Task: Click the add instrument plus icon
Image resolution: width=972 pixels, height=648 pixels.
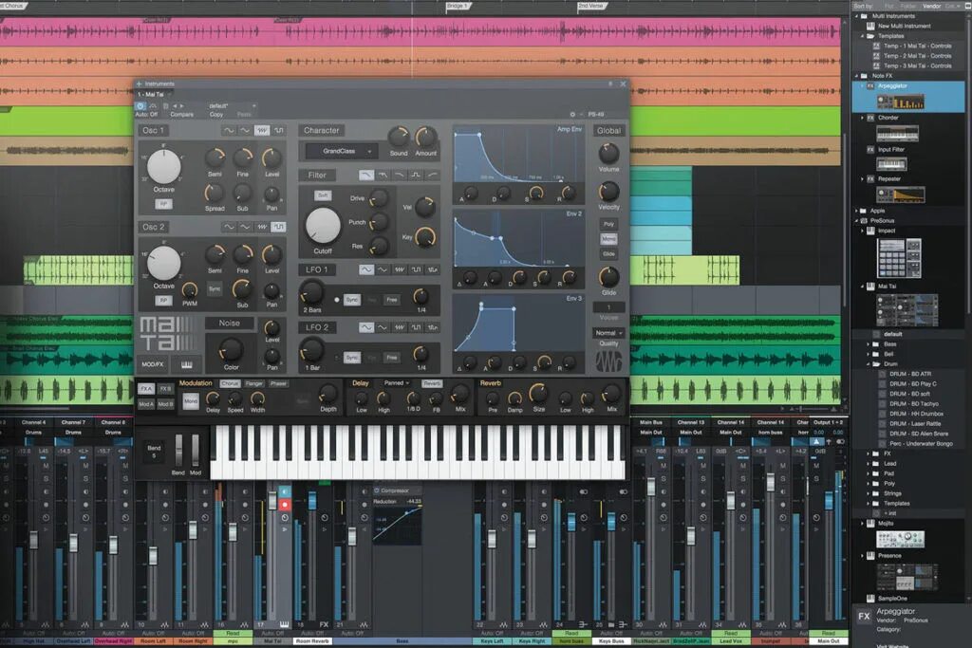Action: (x=139, y=83)
